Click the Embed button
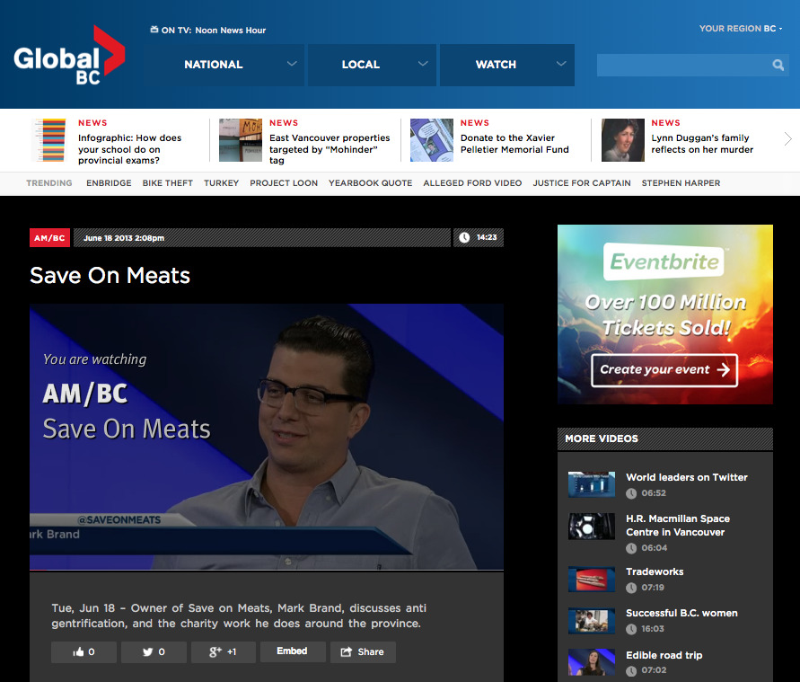This screenshot has width=800, height=682. pyautogui.click(x=293, y=651)
